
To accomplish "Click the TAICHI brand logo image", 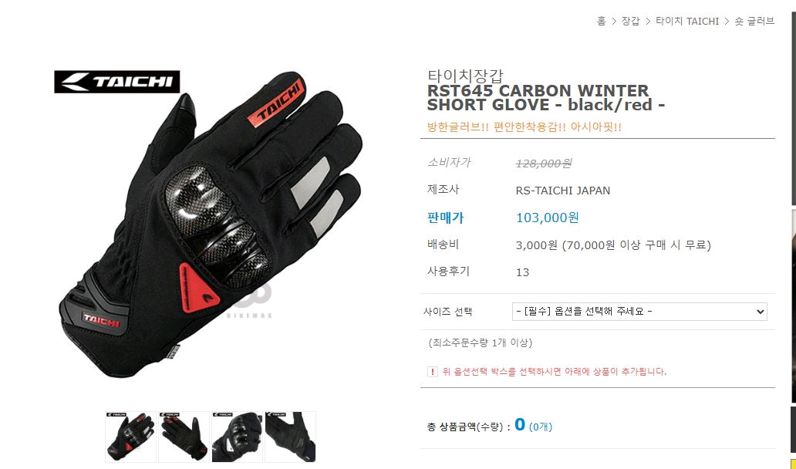I will [116, 82].
